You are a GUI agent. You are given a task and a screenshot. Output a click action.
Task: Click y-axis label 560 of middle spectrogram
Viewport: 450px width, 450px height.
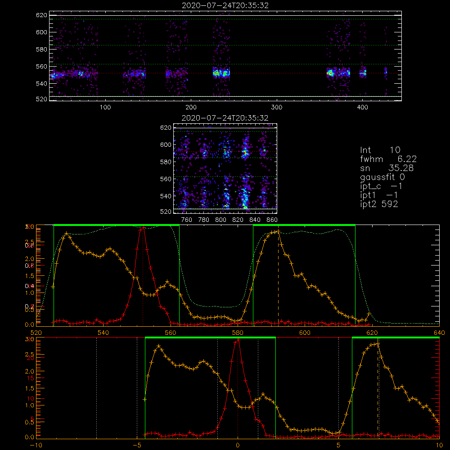pyautogui.click(x=166, y=179)
